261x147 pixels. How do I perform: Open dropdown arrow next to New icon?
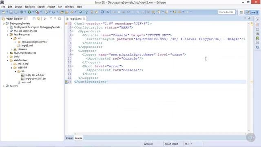pos(7,12)
